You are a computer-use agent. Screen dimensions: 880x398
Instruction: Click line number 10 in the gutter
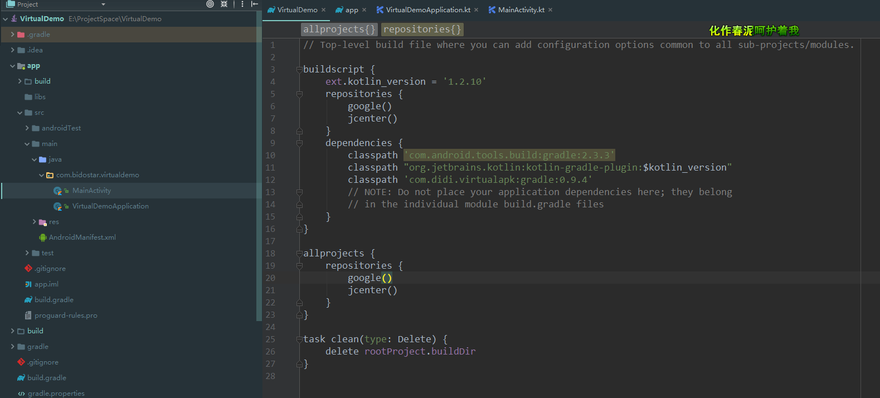[270, 156]
